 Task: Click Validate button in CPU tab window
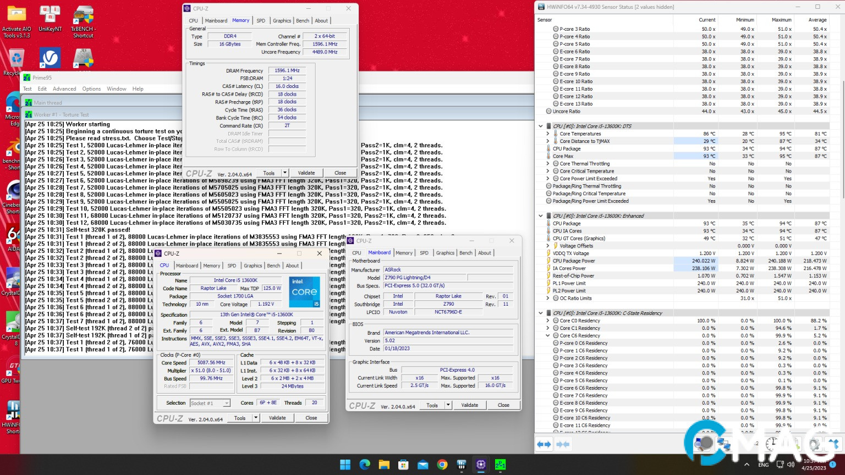tap(277, 418)
